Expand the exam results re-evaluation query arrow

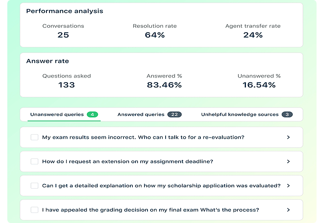(288, 137)
